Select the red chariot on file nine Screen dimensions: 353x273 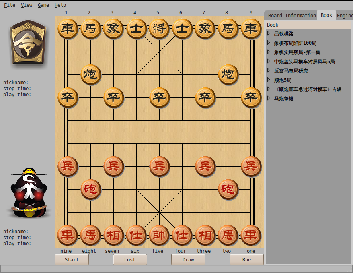[68, 235]
